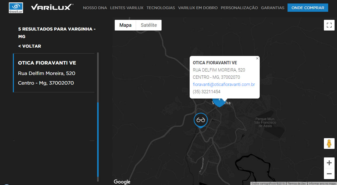
Task: Open the Garantias menu item
Action: coord(273,8)
